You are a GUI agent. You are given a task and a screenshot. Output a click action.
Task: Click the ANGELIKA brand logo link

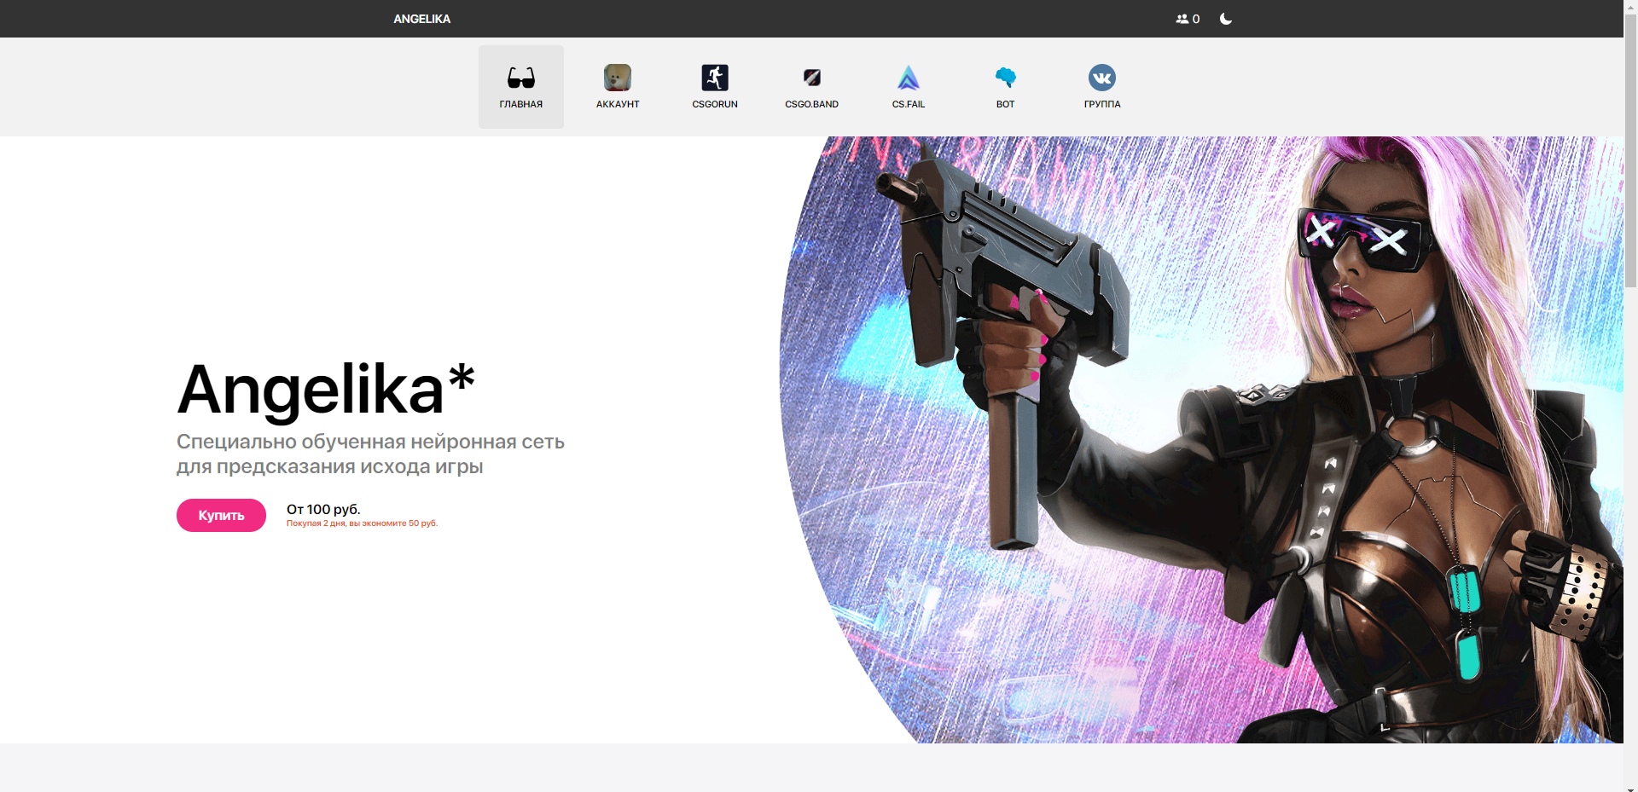click(421, 19)
